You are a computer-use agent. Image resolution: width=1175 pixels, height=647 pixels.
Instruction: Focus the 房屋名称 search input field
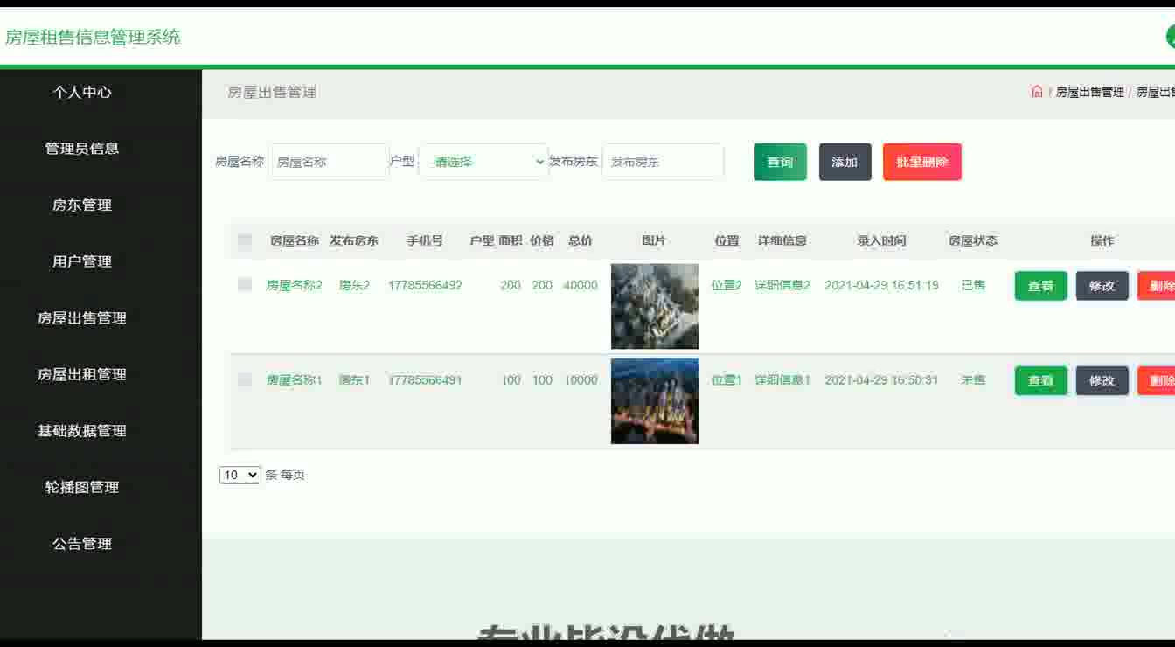coord(328,162)
